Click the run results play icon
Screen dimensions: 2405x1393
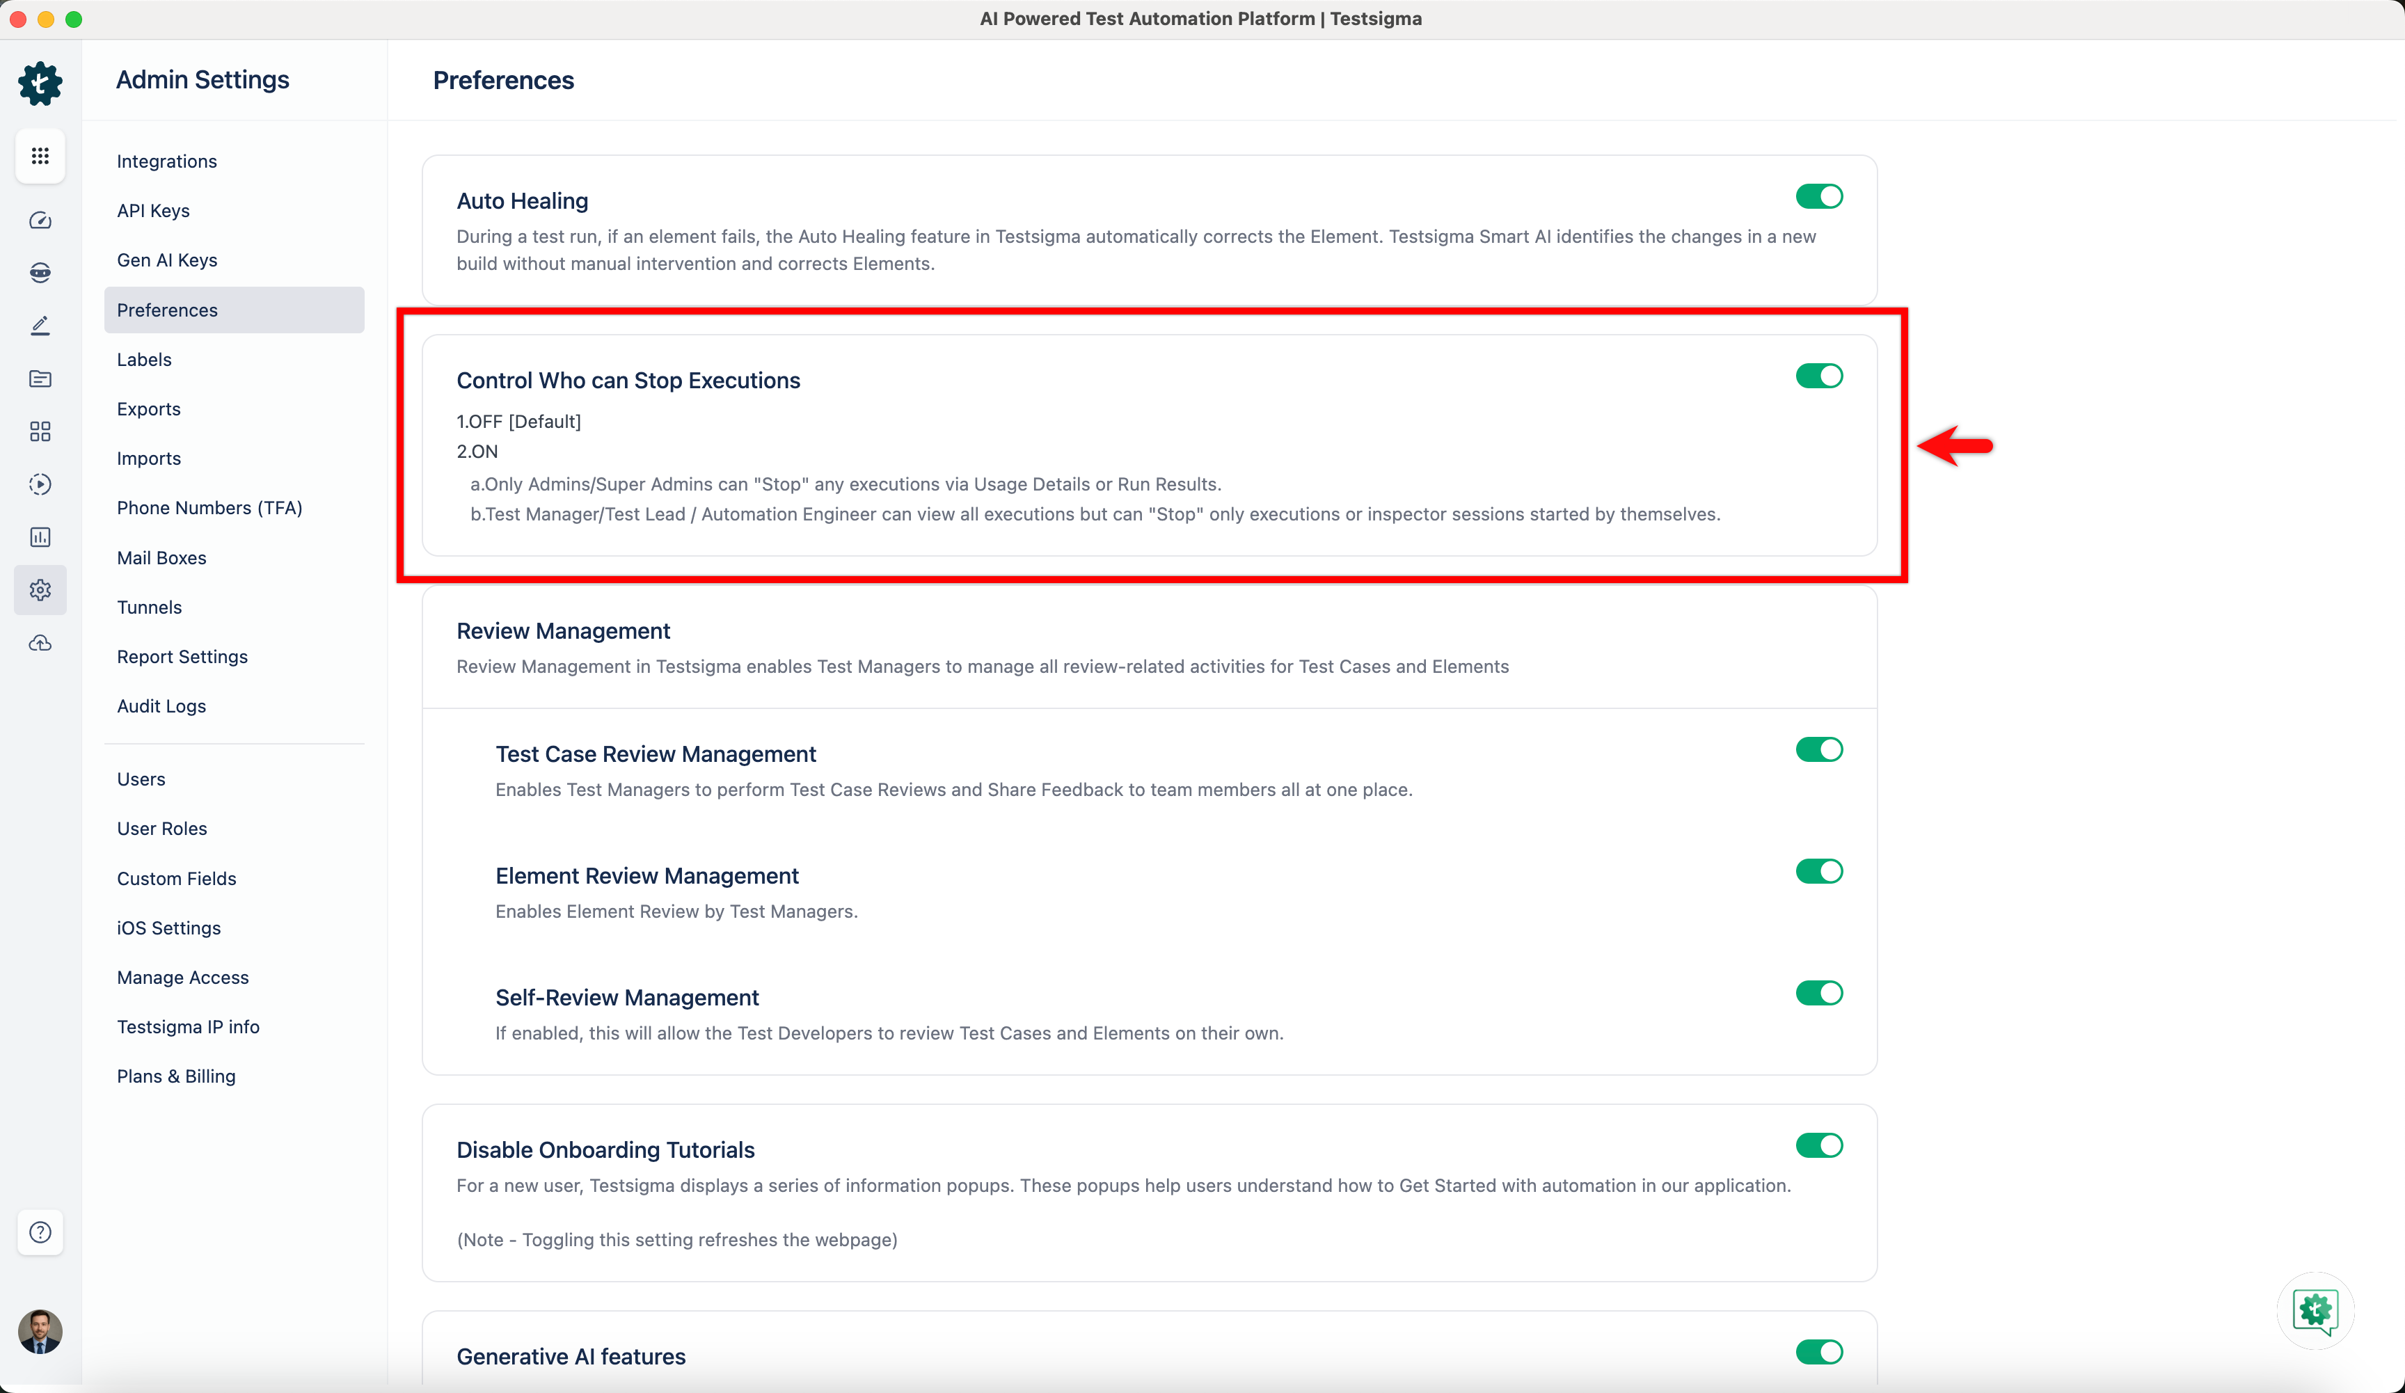[x=40, y=484]
